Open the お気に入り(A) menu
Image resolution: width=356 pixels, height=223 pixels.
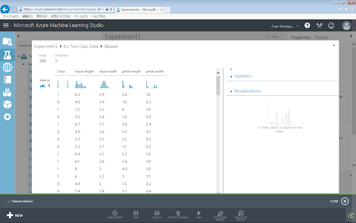pyautogui.click(x=61, y=16)
